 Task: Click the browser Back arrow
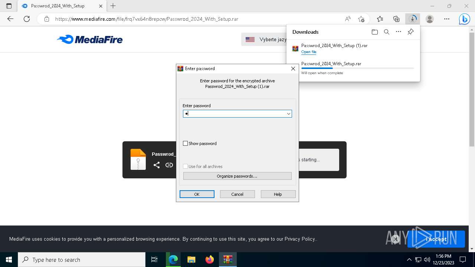click(10, 19)
